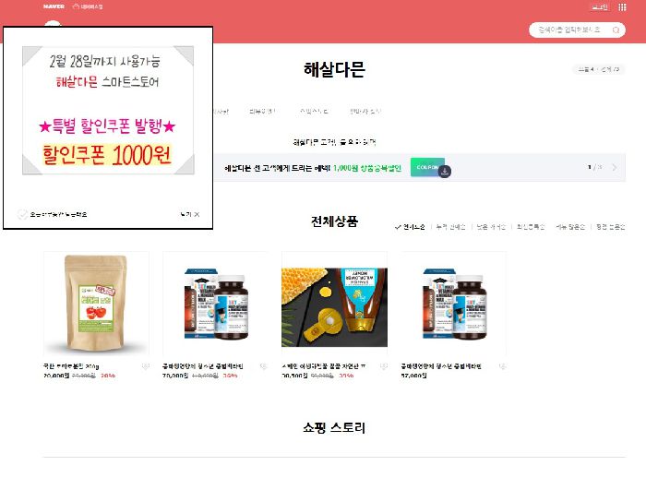The image size is (646, 478).
Task: Open the last store menu item
Action: point(365,112)
